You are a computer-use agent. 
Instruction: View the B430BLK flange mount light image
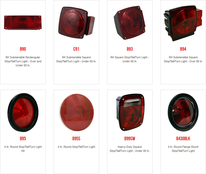click(x=183, y=112)
